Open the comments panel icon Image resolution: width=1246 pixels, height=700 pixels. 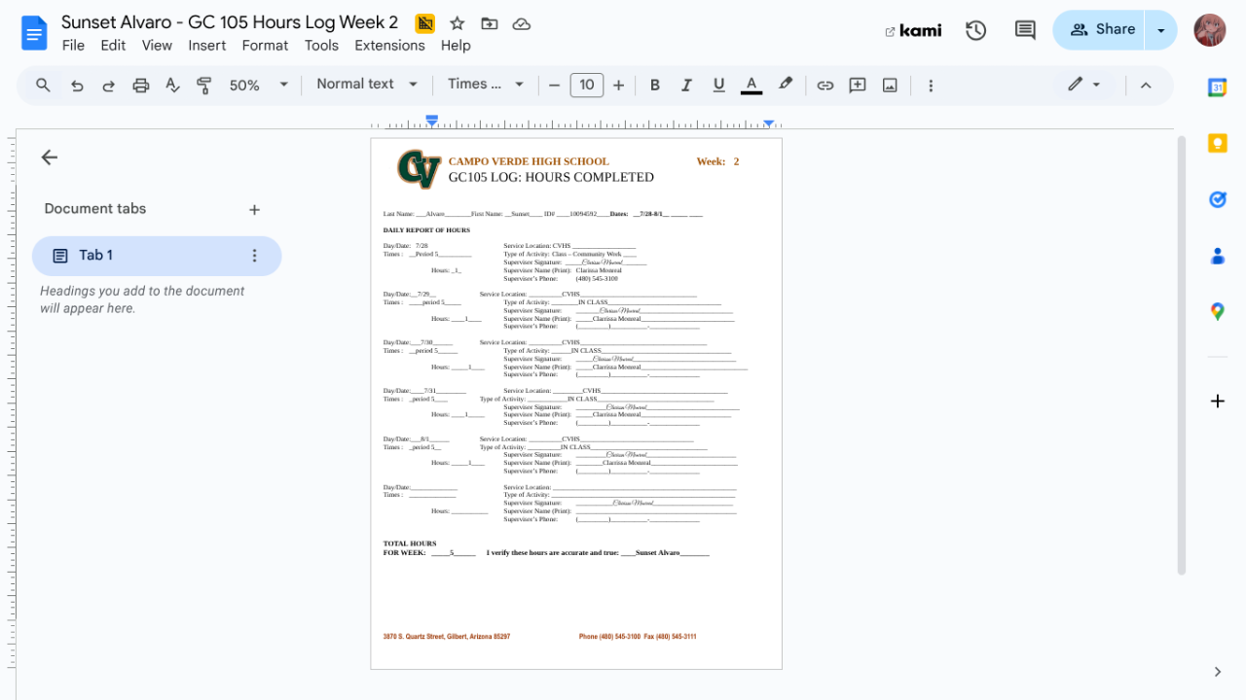point(1025,30)
